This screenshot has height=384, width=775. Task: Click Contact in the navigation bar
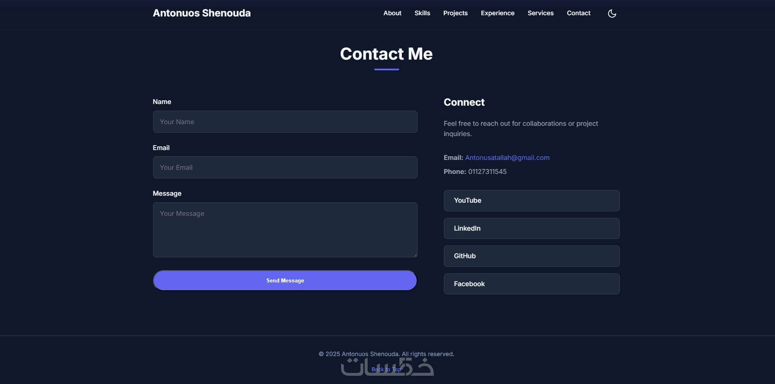pos(578,13)
